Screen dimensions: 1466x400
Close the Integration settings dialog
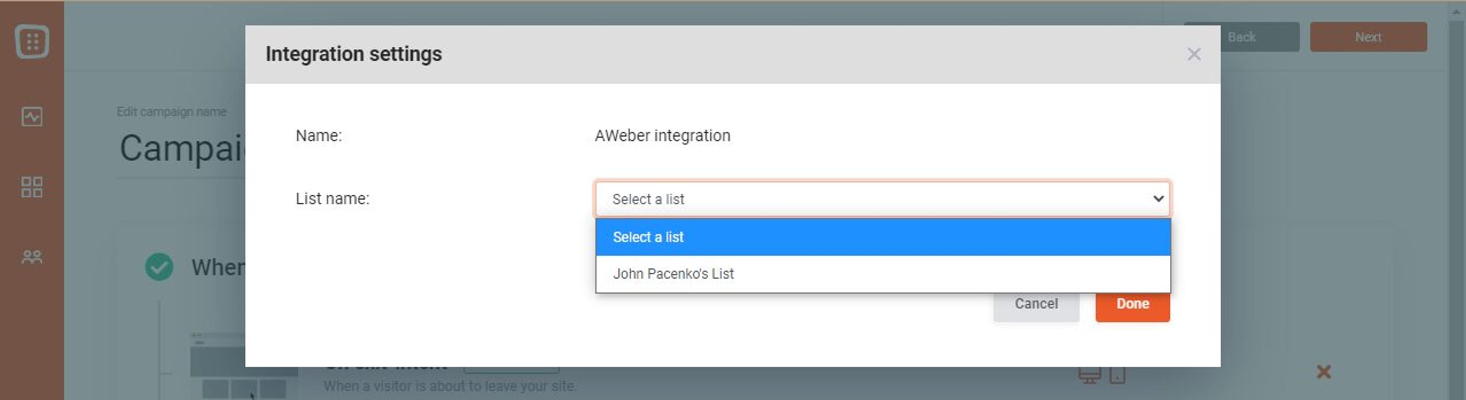coord(1193,55)
